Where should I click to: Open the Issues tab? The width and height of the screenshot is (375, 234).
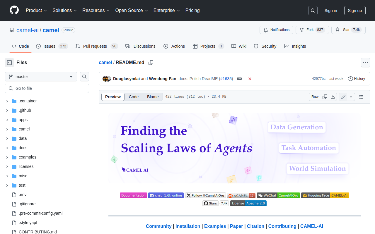pyautogui.click(x=52, y=46)
